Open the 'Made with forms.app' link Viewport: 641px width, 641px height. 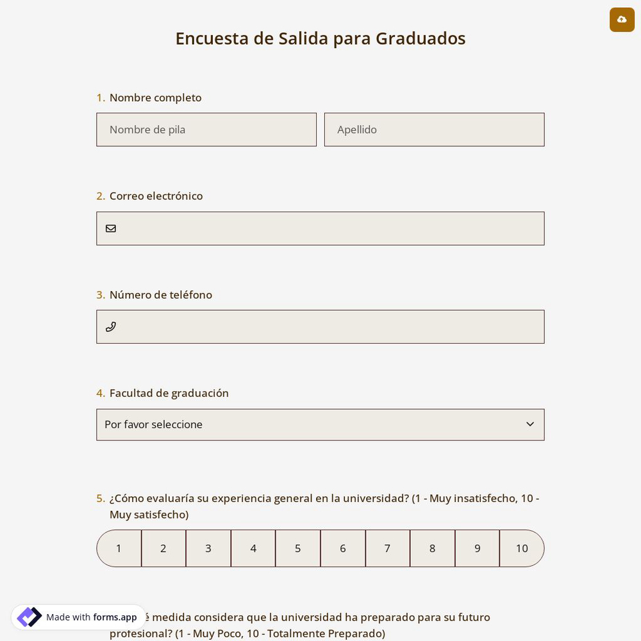[78, 617]
